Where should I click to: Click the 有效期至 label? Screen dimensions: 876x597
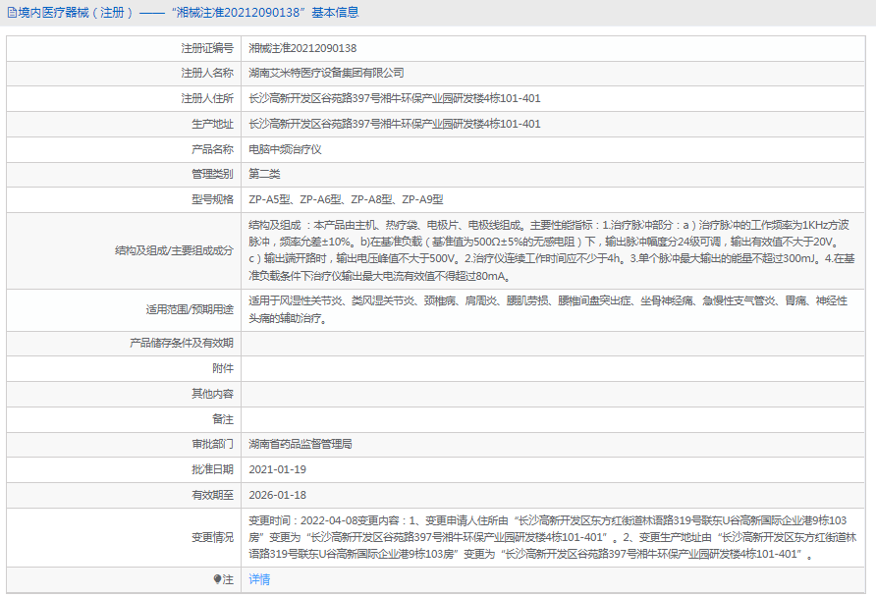212,495
